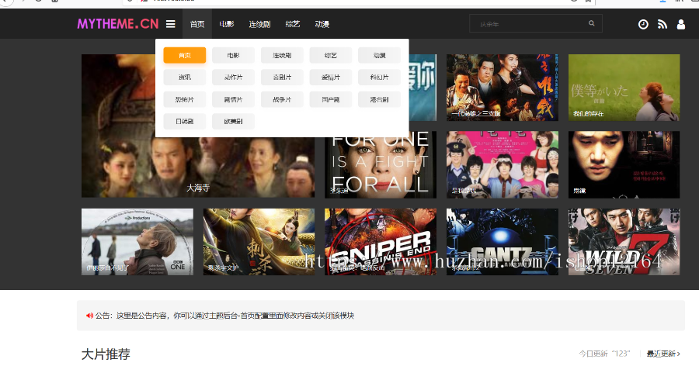
Task: Click the hamburger menu icon beside the logo
Action: (171, 24)
